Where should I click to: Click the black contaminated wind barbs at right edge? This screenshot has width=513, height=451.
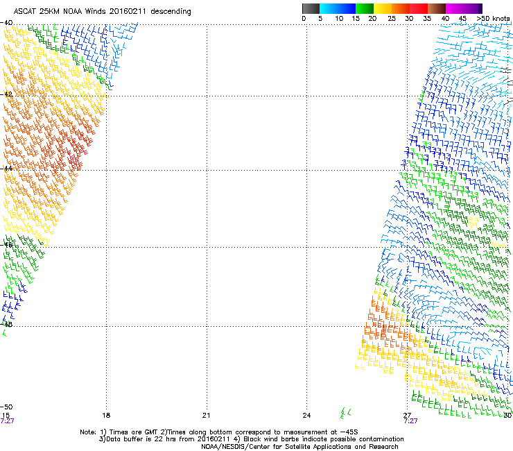point(507,86)
